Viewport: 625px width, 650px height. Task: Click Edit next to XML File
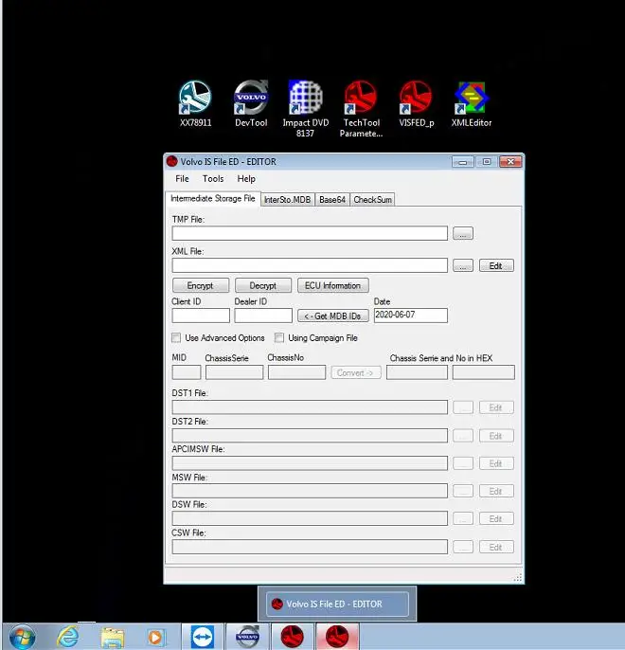pos(496,265)
